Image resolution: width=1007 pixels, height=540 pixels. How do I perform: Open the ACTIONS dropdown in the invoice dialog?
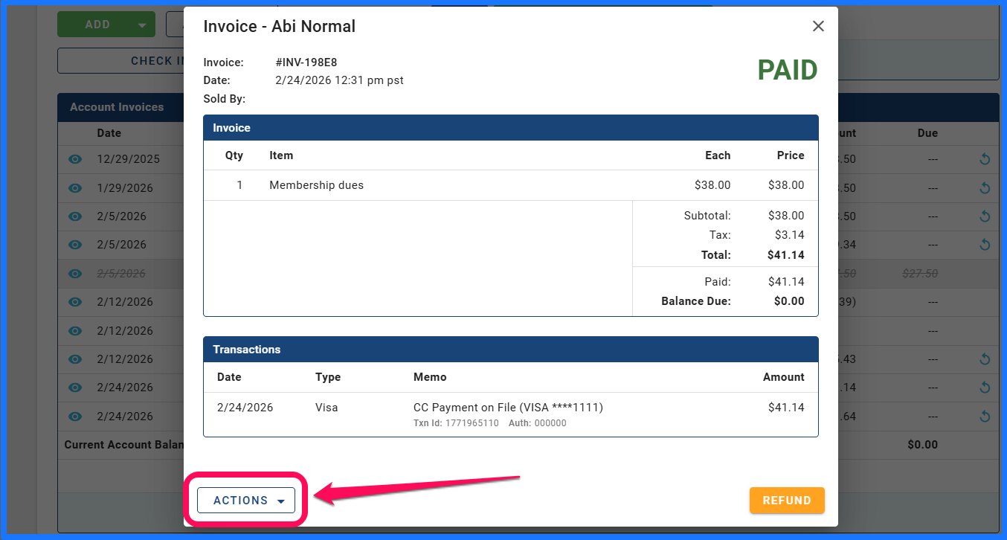246,501
